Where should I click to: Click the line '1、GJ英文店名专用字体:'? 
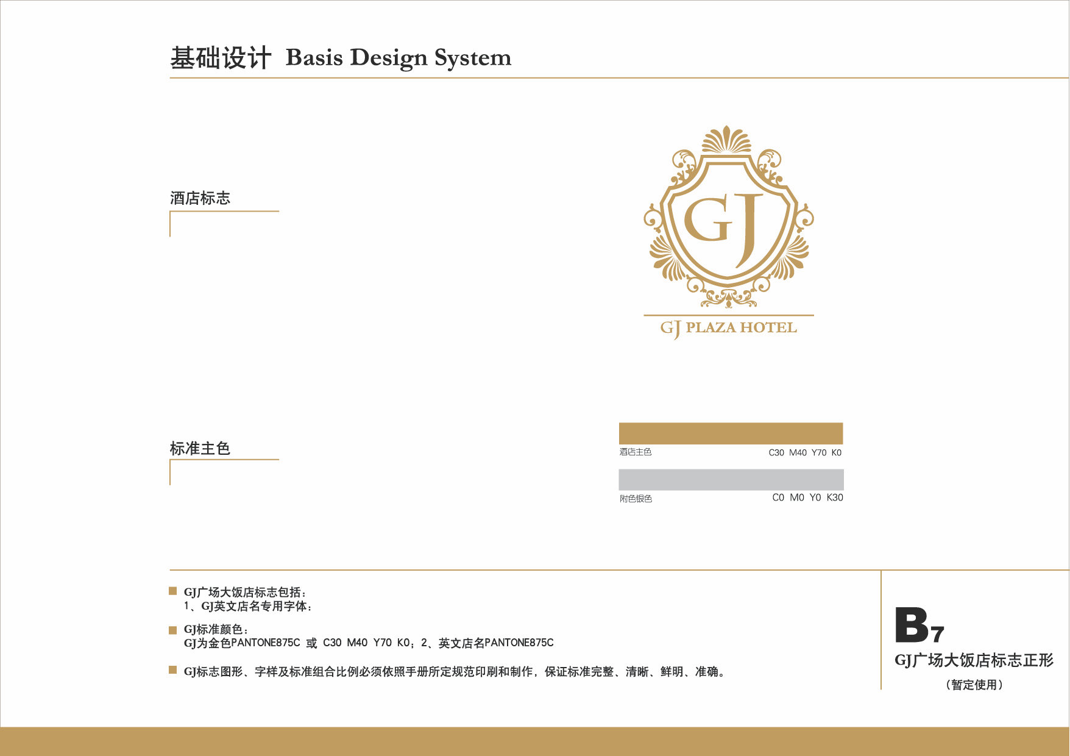click(249, 607)
